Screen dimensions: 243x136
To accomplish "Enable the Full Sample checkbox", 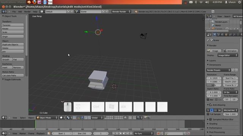I will point(208,114).
